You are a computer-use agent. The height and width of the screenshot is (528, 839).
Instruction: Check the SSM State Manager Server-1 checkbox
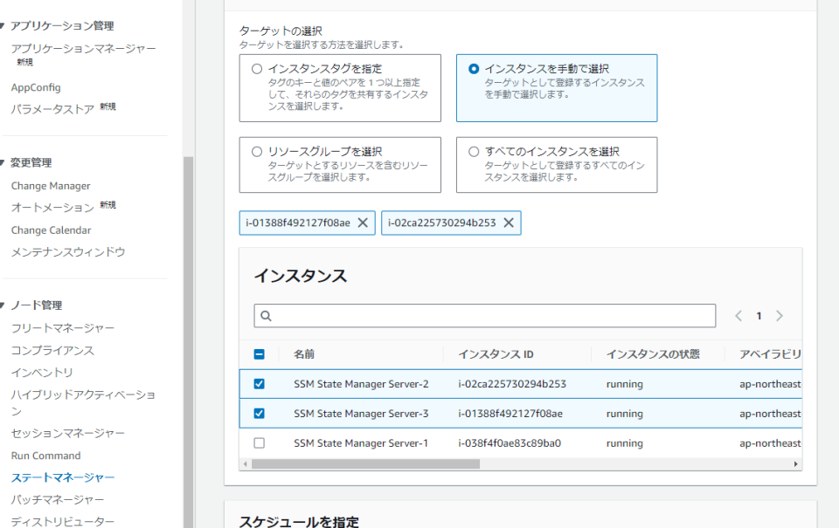(x=258, y=442)
